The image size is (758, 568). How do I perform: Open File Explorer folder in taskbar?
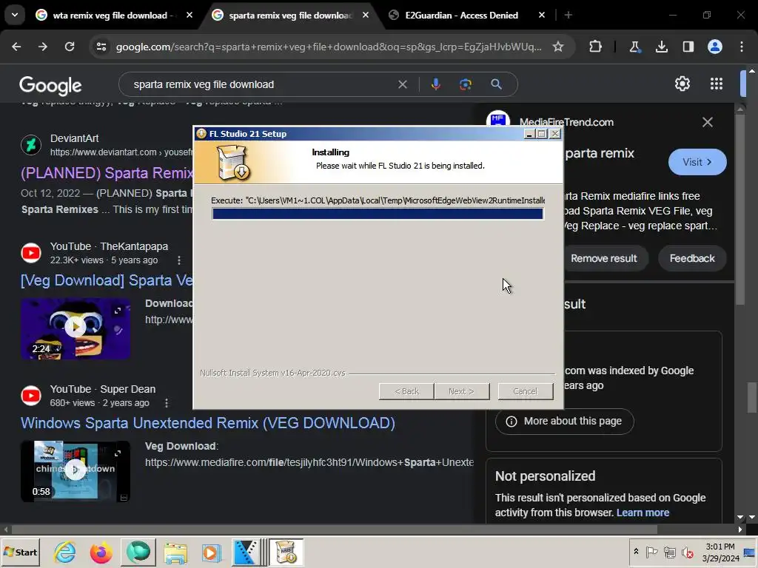pos(175,552)
